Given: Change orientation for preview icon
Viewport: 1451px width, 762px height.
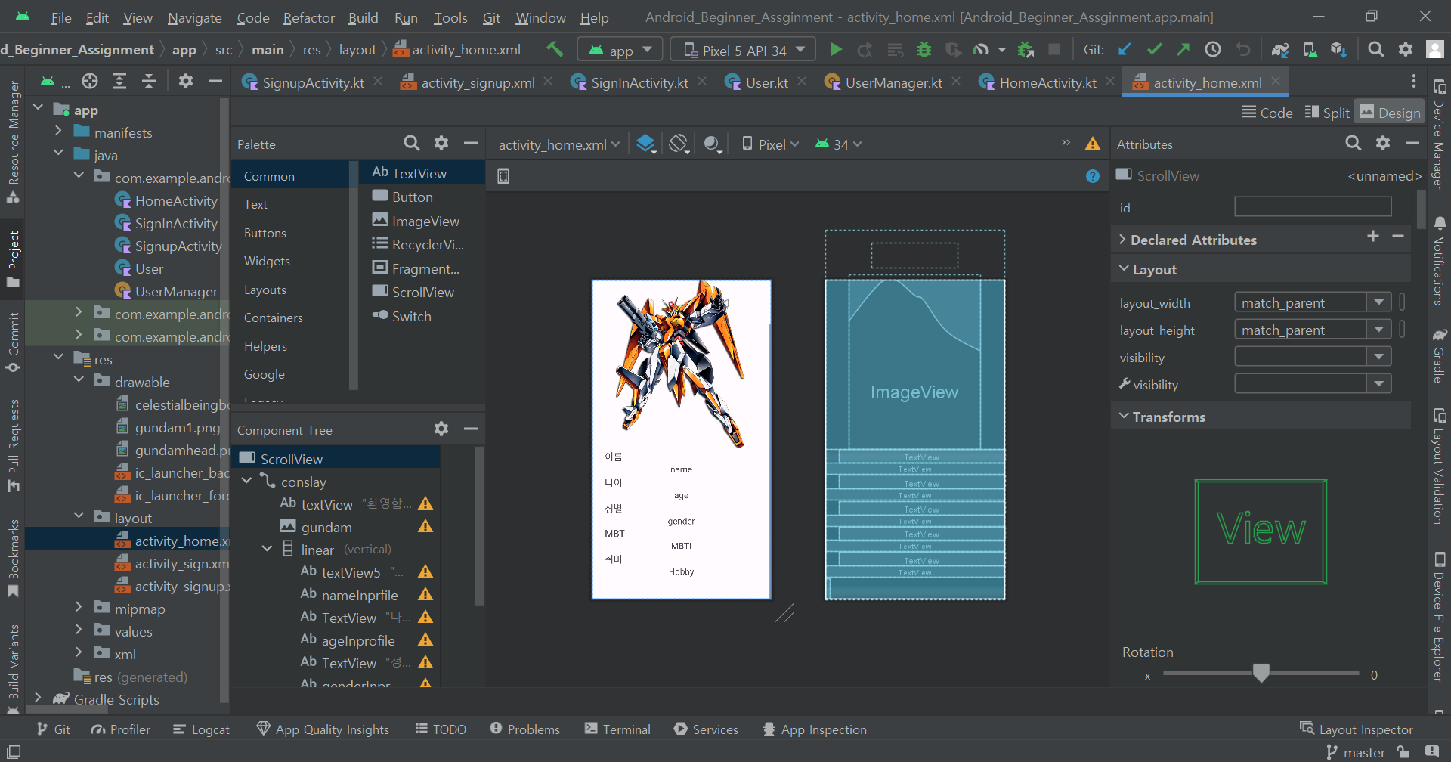Looking at the screenshot, I should click(x=679, y=144).
